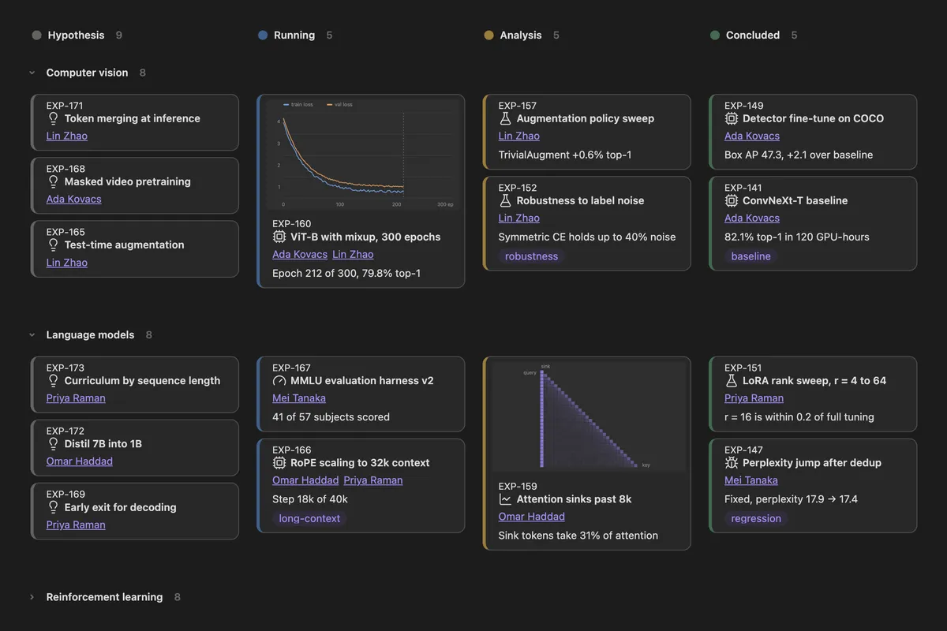947x631 pixels.
Task: Click flask icon on Robustness to label noise
Action: [x=505, y=200]
